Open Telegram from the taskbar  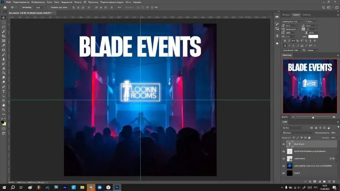(91, 187)
